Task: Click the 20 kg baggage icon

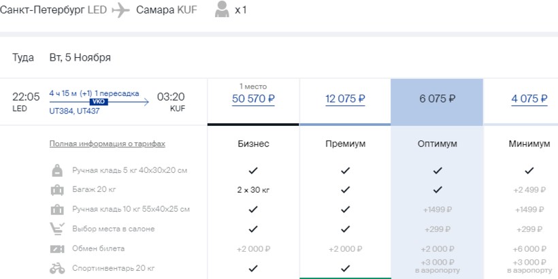Action: pyautogui.click(x=57, y=189)
